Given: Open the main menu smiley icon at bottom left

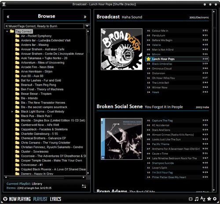Looking at the screenshot, I should click(5, 199).
